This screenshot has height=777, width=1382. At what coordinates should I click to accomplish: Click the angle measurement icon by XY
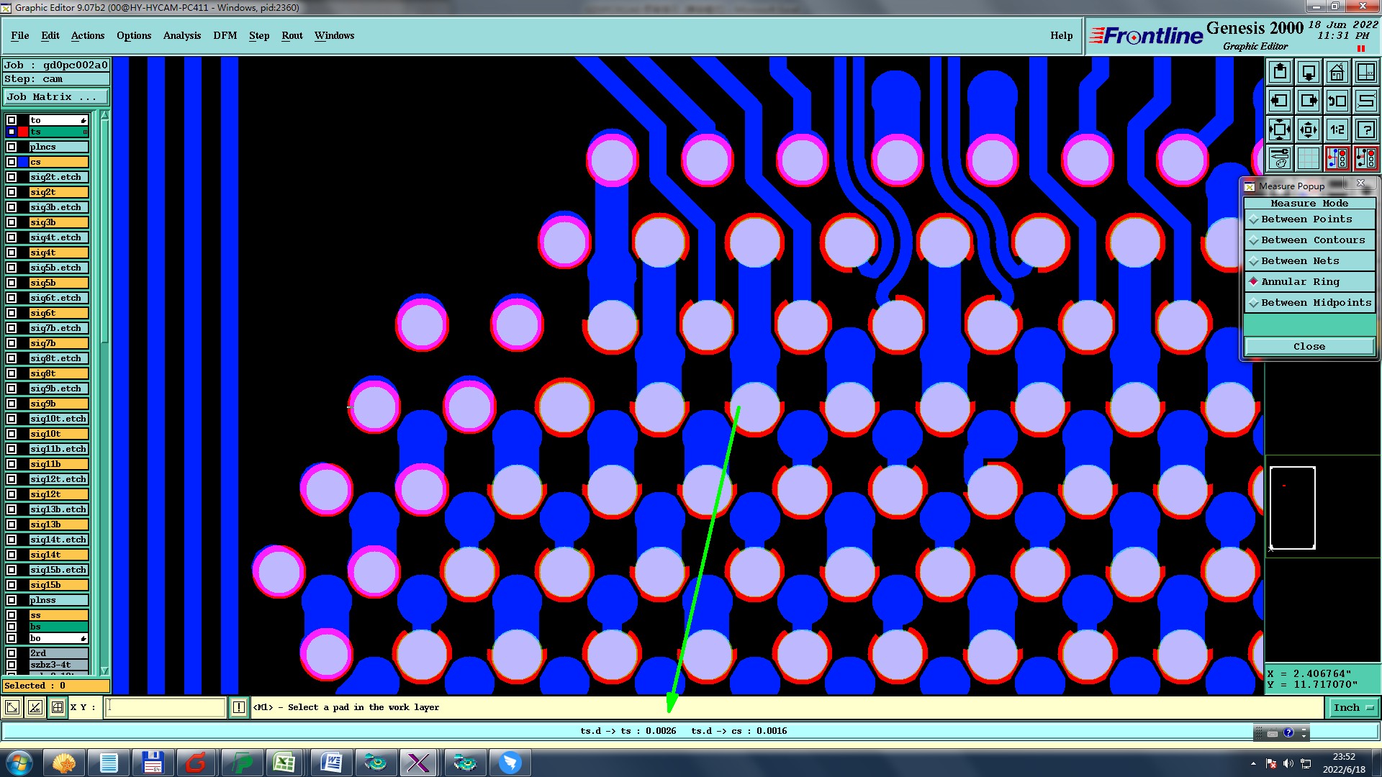(35, 707)
